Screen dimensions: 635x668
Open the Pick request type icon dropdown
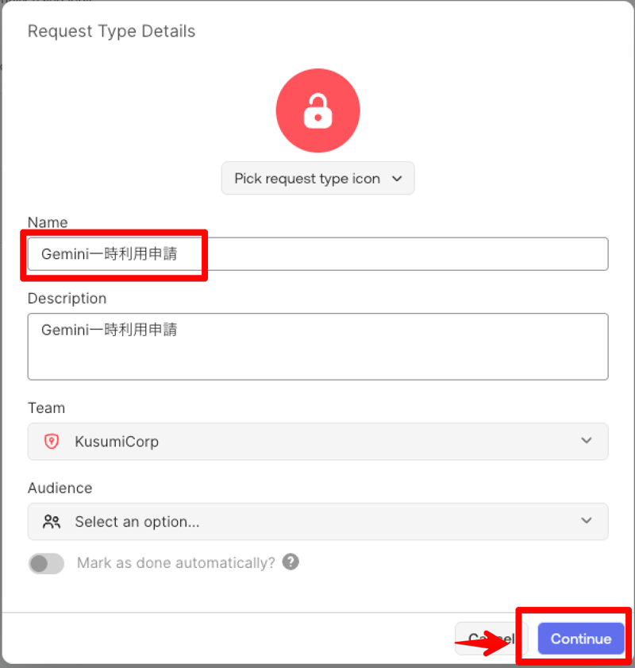317,179
